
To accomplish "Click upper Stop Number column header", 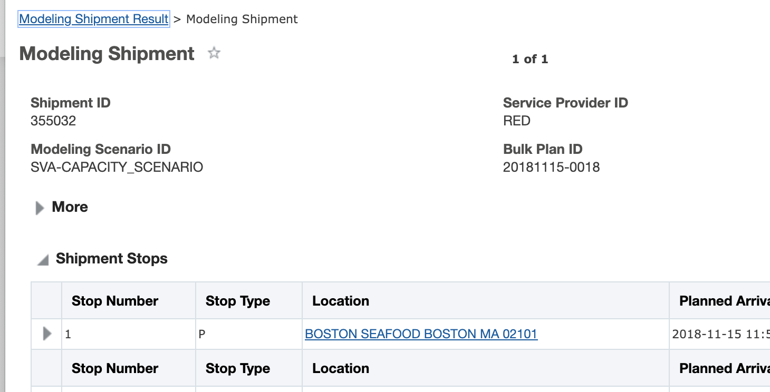I will (115, 301).
